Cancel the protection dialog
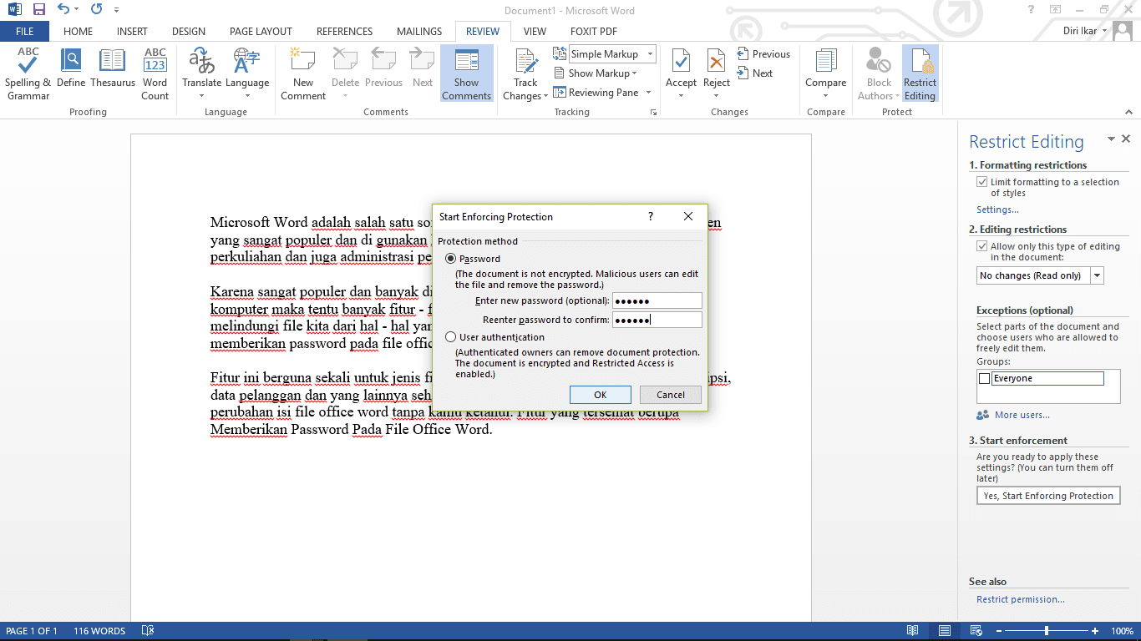The height and width of the screenshot is (641, 1141). pos(671,395)
